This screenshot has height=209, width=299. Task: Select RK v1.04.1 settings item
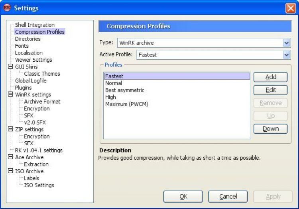(x=39, y=150)
